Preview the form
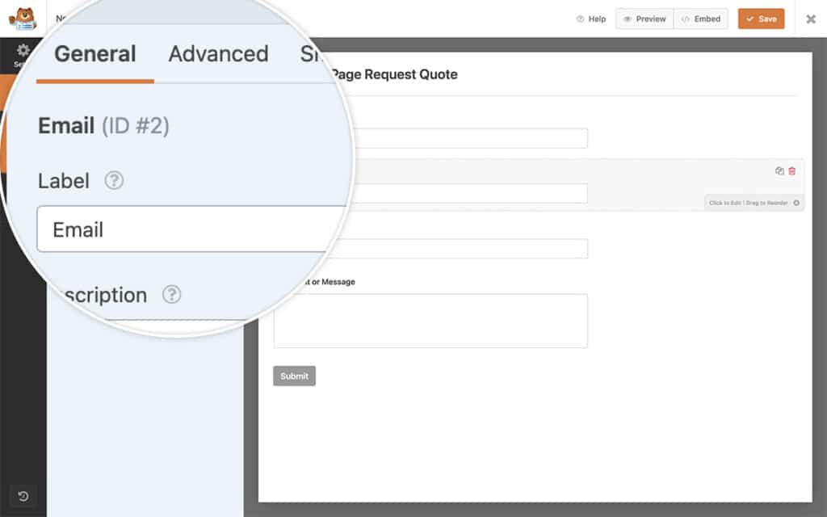Screen dimensions: 827x517 click(644, 19)
